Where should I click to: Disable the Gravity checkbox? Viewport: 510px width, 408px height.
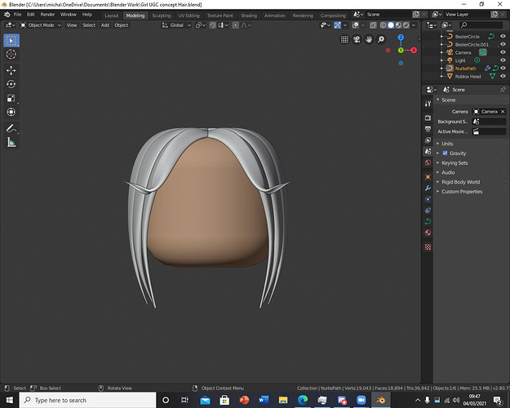point(445,153)
